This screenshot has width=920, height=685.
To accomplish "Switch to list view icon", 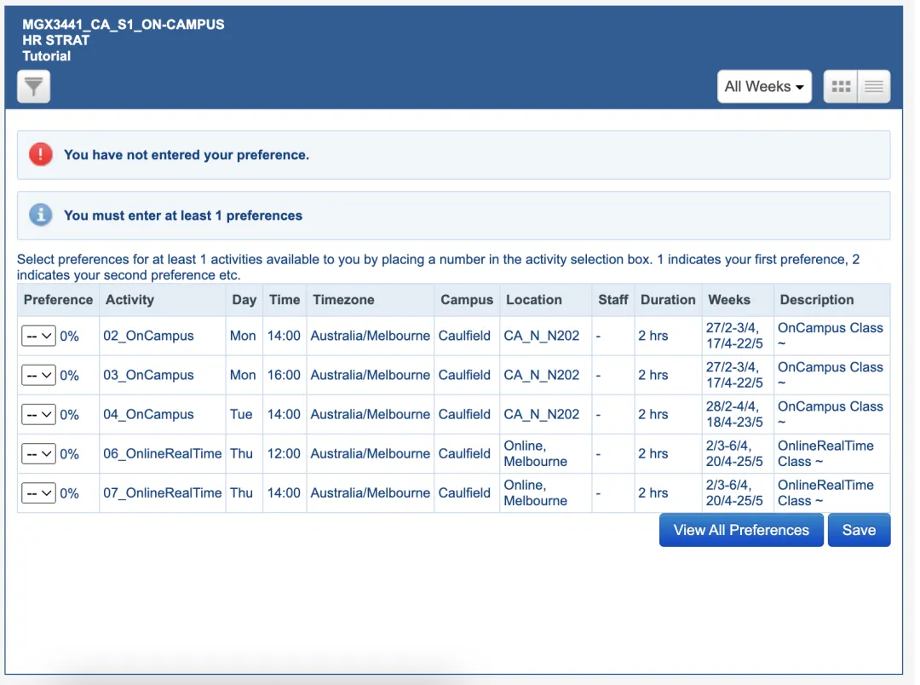I will (x=874, y=87).
